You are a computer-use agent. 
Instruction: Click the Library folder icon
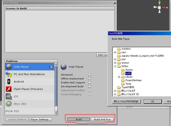(x=123, y=77)
